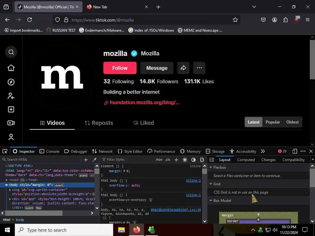315x236 pixels.
Task: Click the error count badge 29
Action: pos(282,151)
